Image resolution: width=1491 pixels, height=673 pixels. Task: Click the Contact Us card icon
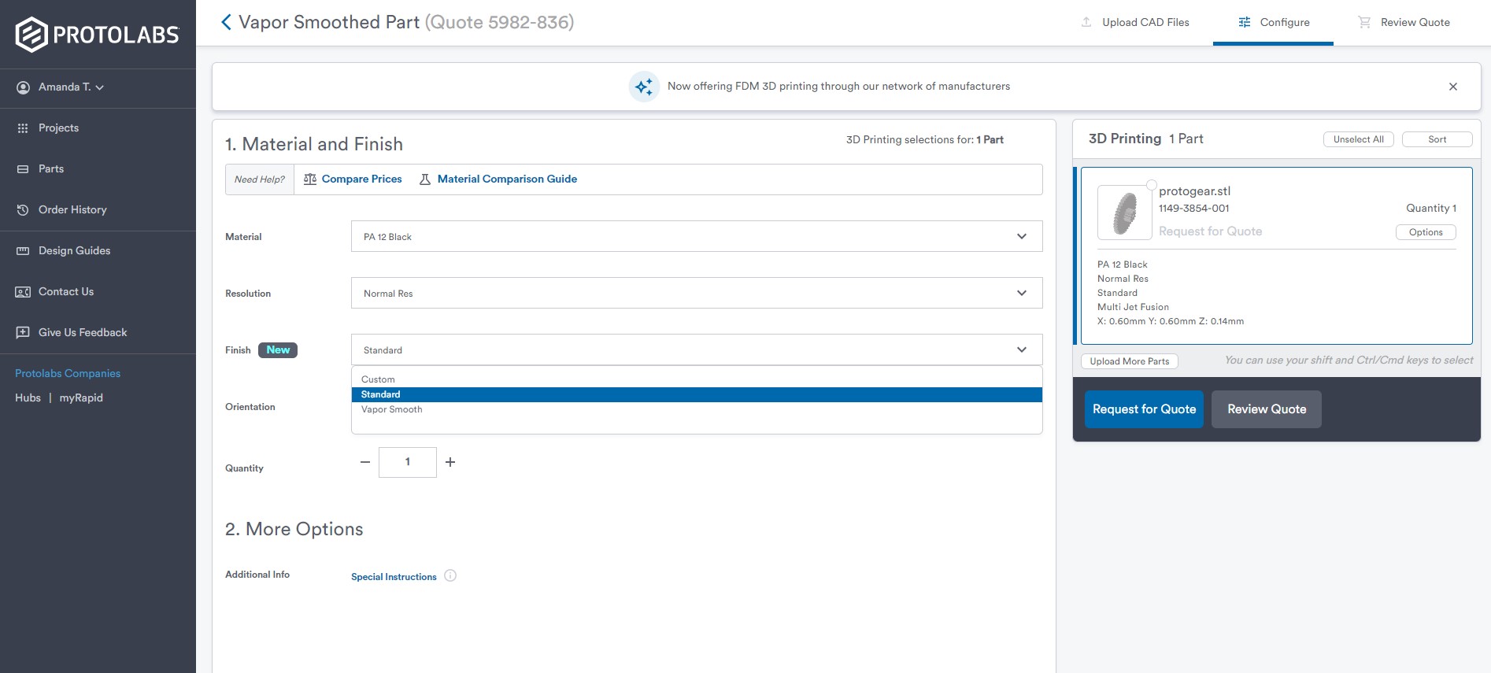(x=23, y=292)
